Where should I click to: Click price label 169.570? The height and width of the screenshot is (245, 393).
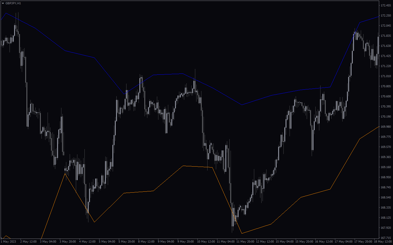coord(386,147)
